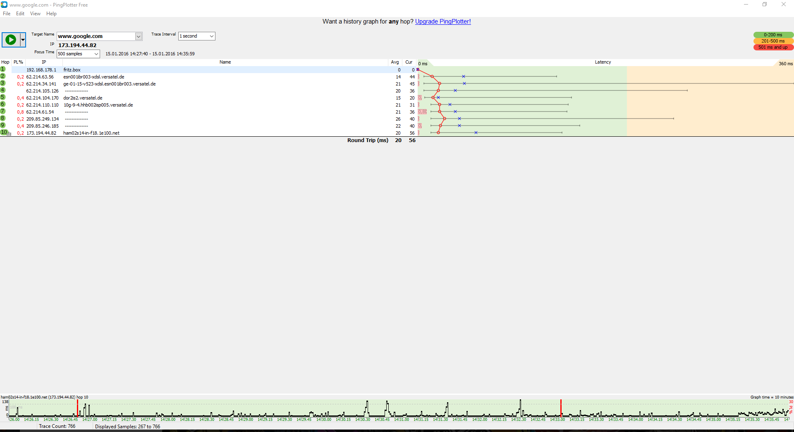Click IP address 209.85.246.185

pos(43,126)
